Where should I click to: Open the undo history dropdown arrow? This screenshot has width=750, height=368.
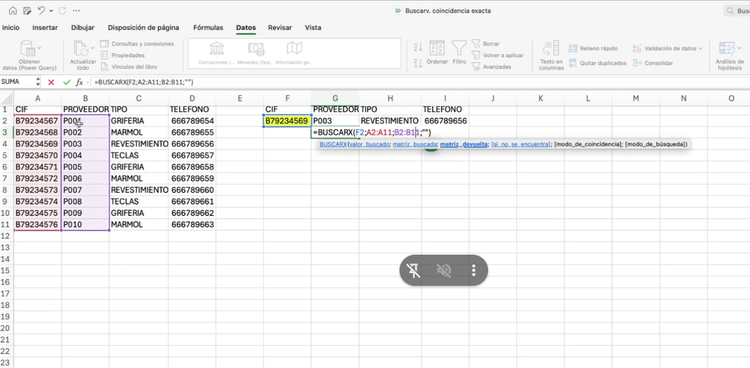coord(51,11)
